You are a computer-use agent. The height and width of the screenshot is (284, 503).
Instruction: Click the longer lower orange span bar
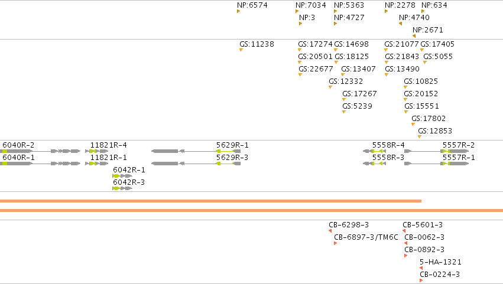(252, 211)
